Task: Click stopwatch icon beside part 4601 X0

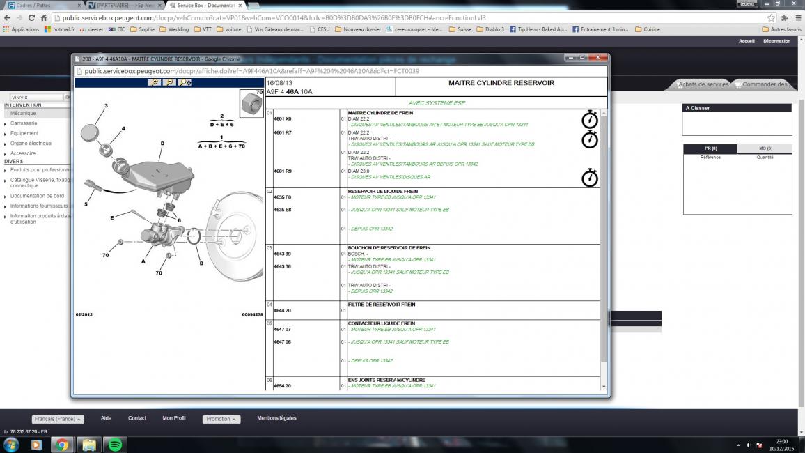Action: pos(589,120)
